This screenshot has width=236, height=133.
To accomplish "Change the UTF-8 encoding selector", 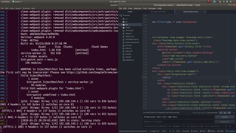I will [178, 131].
